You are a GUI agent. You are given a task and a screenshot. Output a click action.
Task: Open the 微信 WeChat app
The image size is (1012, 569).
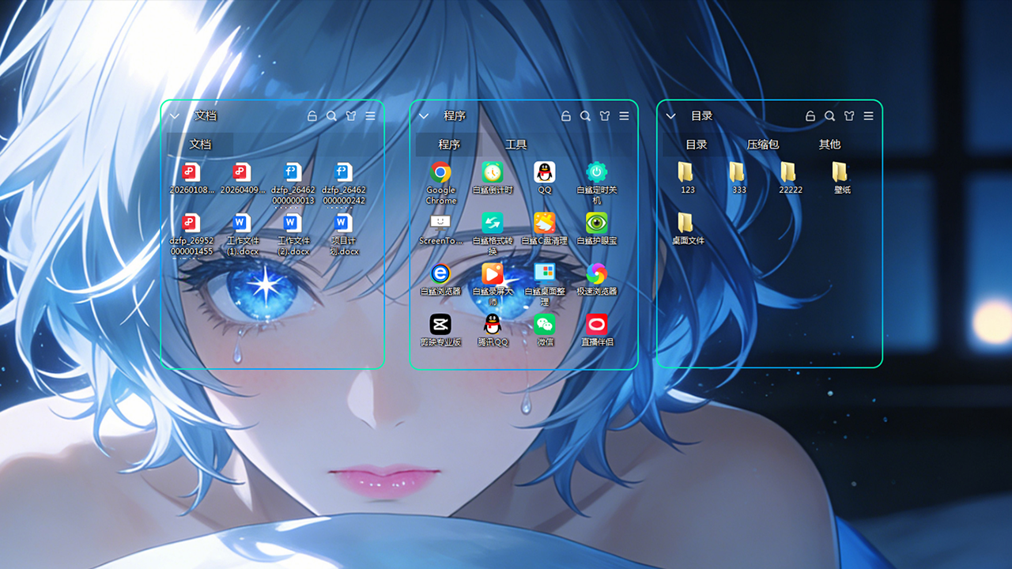tap(545, 324)
